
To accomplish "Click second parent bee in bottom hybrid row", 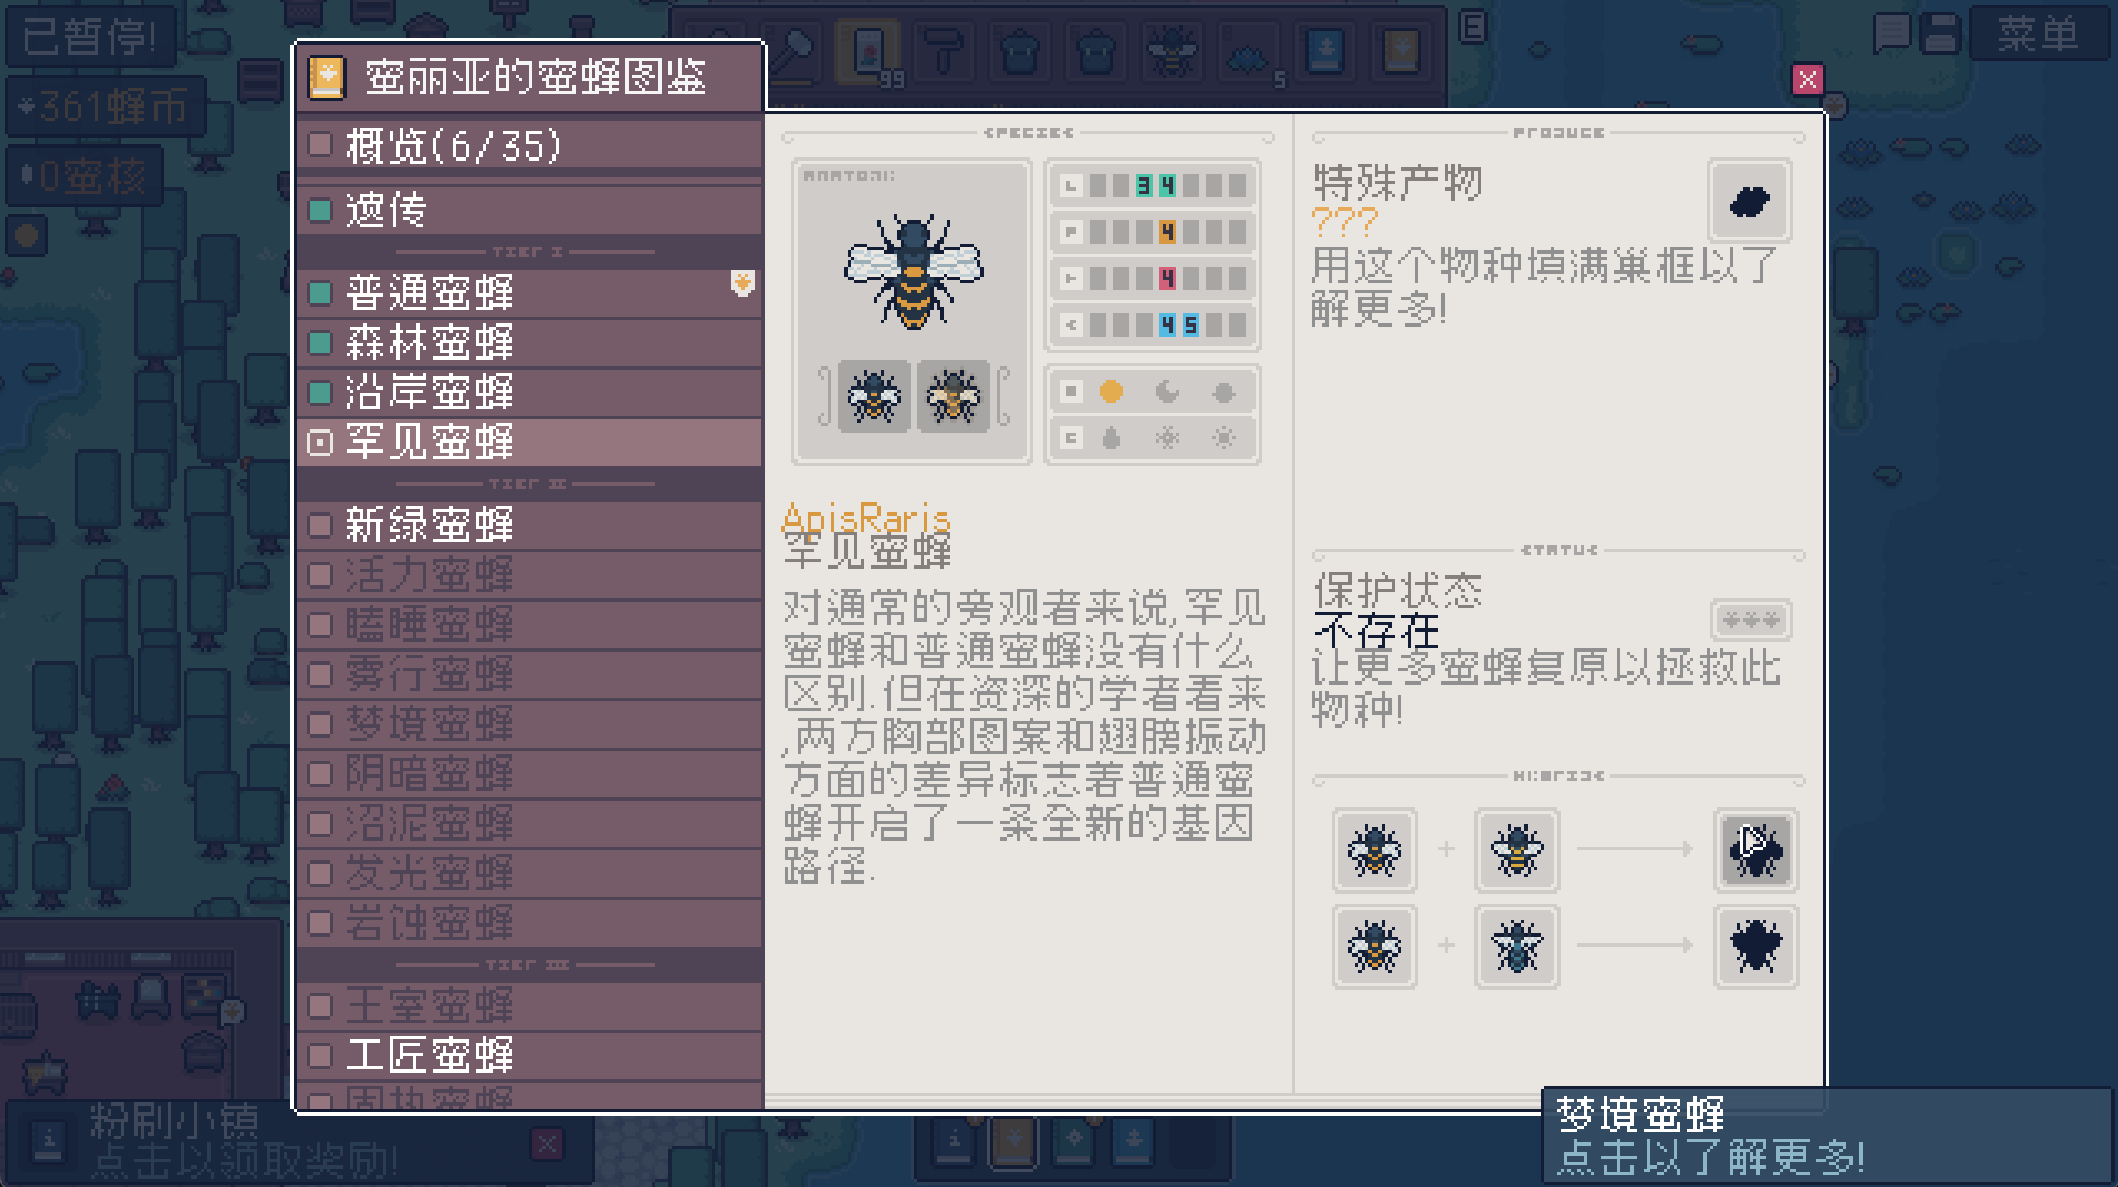I will tap(1517, 947).
